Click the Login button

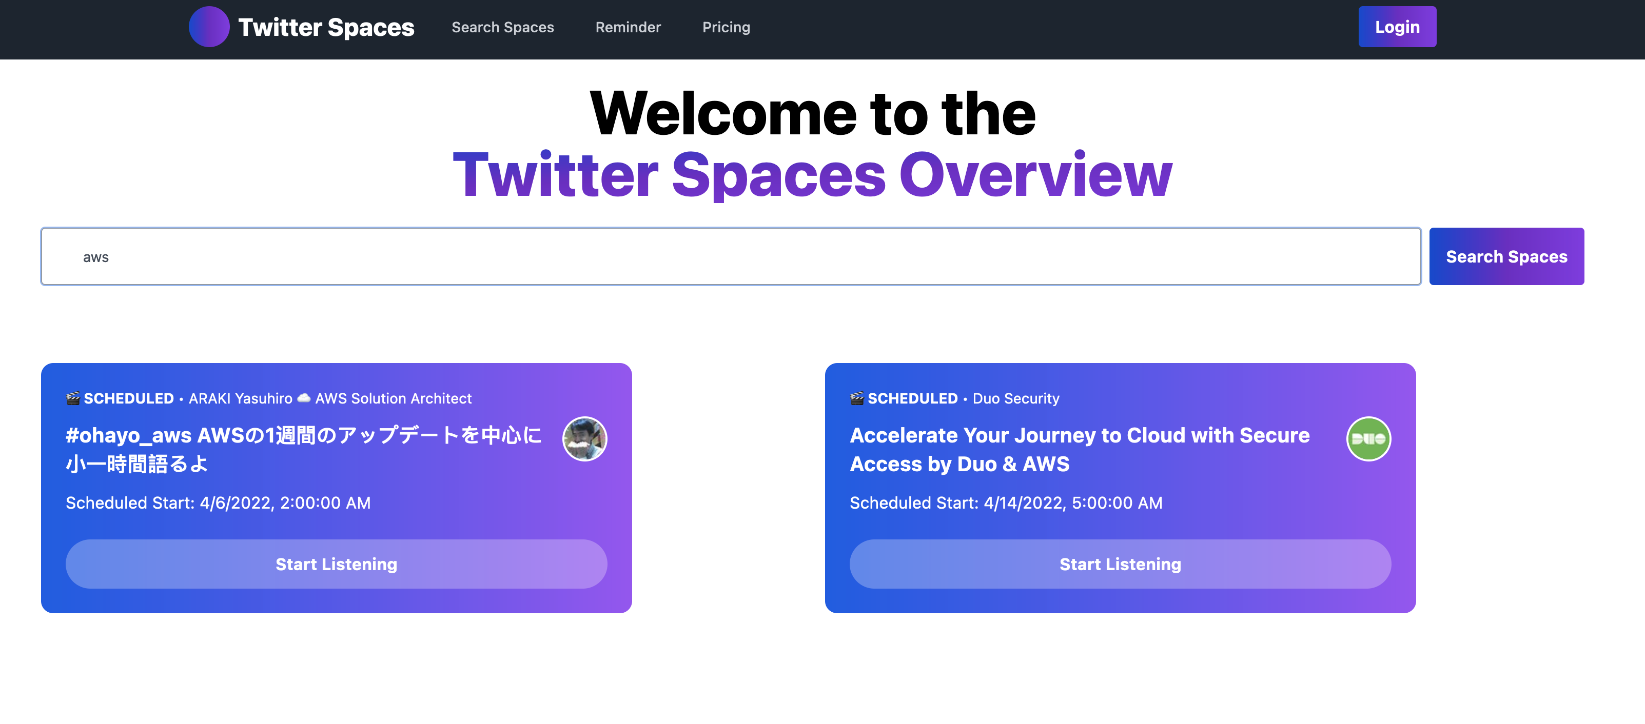(x=1397, y=27)
